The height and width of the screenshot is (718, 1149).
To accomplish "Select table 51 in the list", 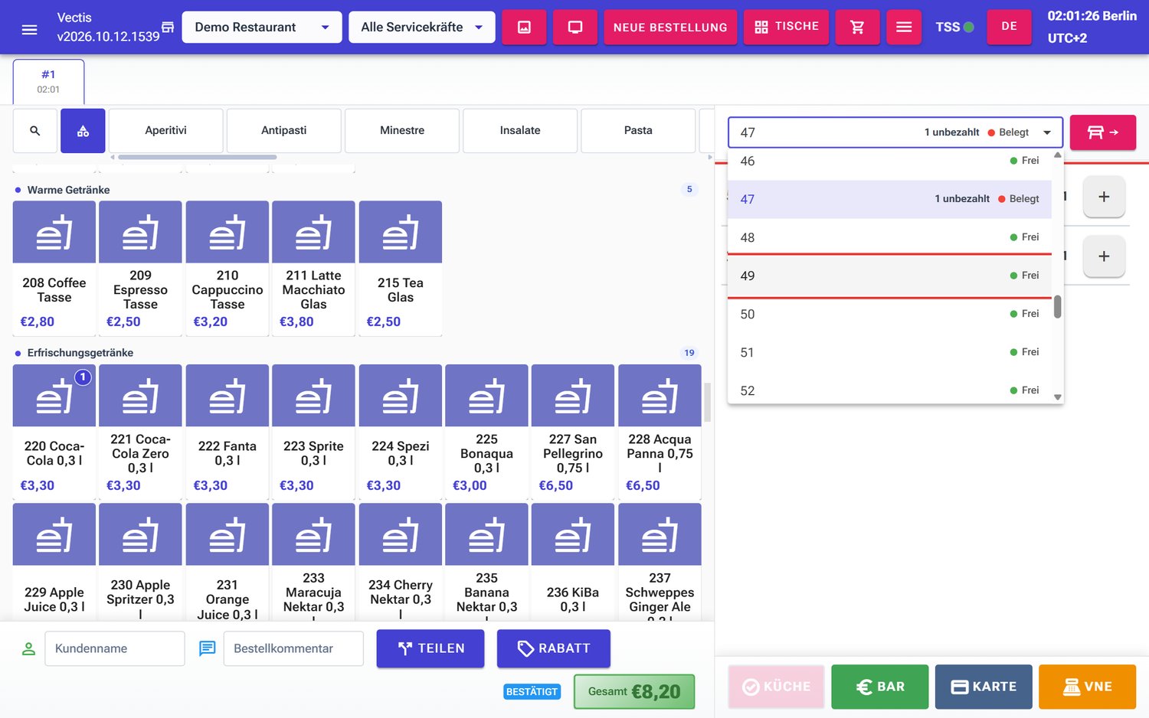I will point(889,352).
